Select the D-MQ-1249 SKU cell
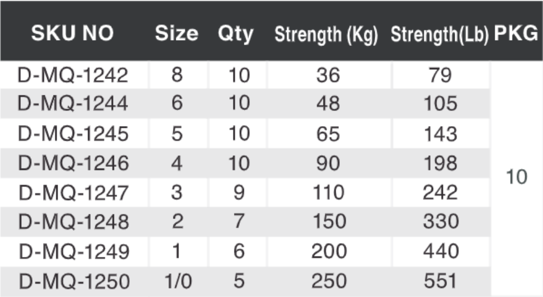Viewport: 543px width, 297px height. click(x=73, y=252)
